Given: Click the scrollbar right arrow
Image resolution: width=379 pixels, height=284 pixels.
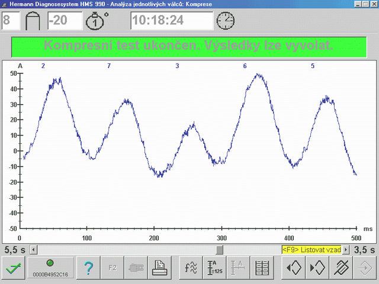Looking at the screenshot, I should point(346,250).
